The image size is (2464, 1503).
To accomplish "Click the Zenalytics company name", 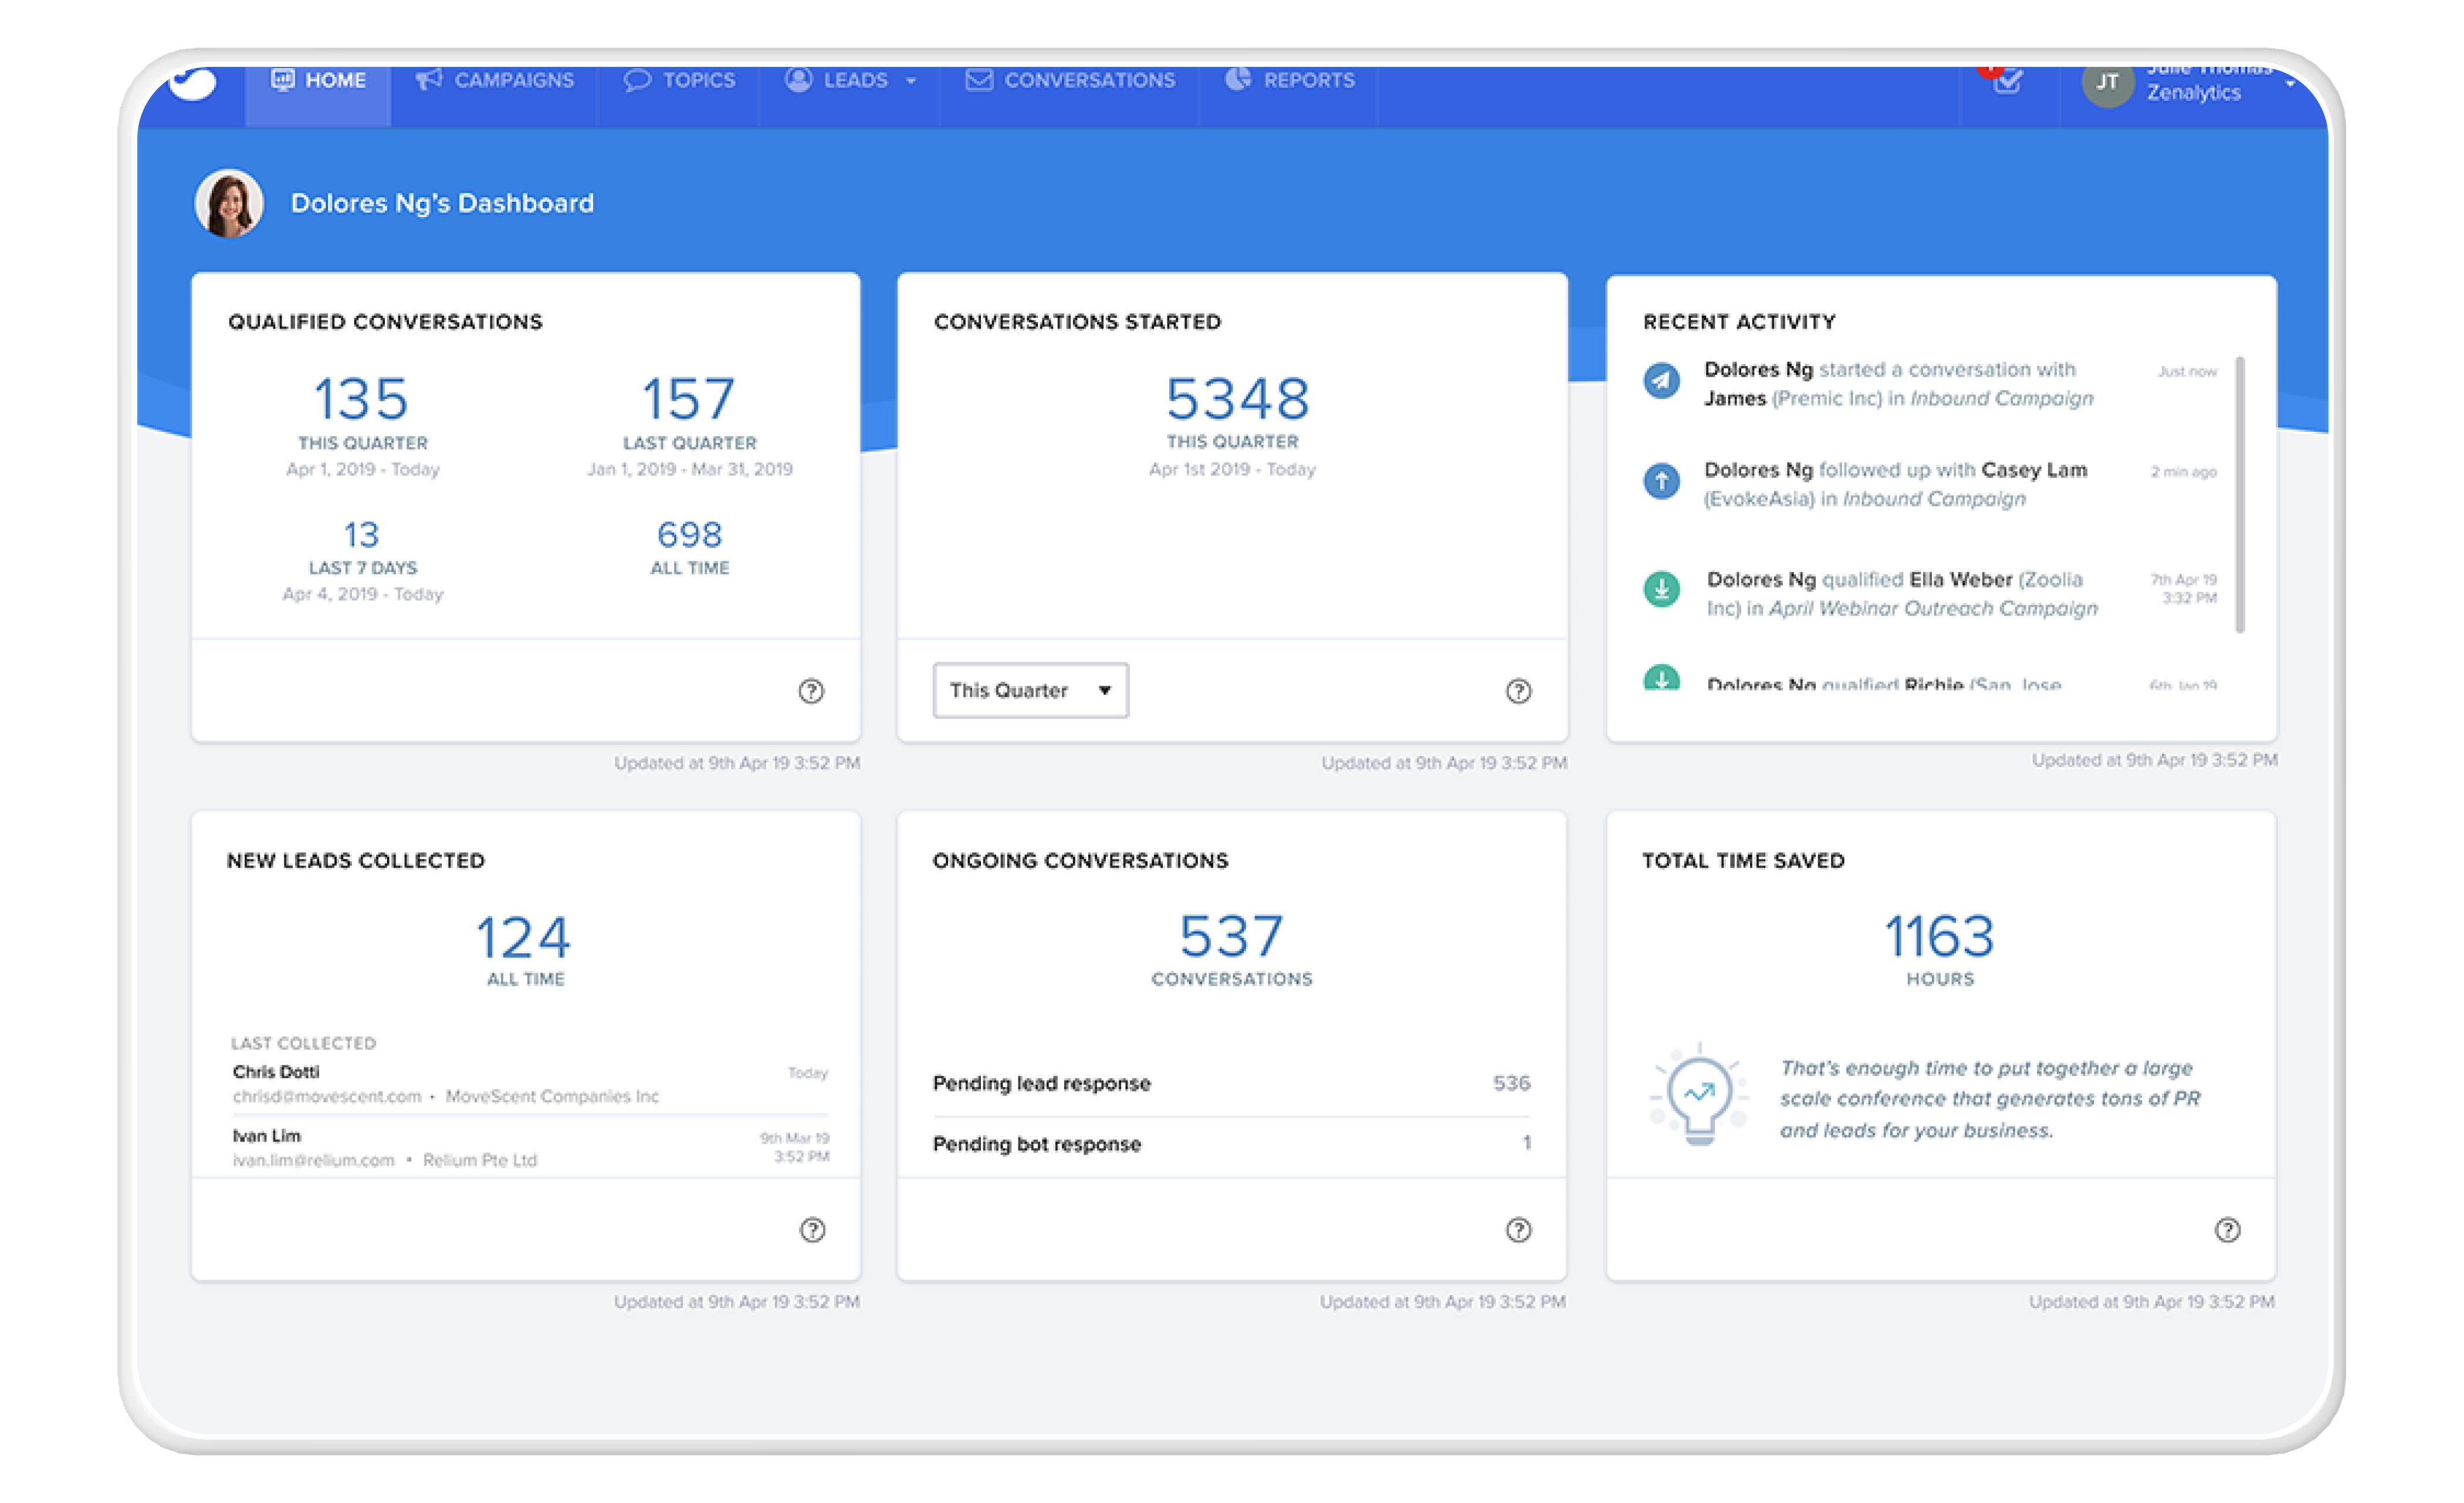I will pos(2194,93).
